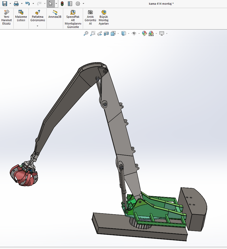
Task: Expand the View Orientation dropdown arrow
Action: [x=118, y=33]
